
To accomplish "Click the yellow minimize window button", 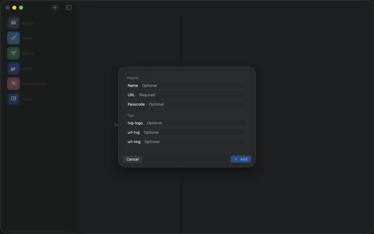I will [x=14, y=8].
